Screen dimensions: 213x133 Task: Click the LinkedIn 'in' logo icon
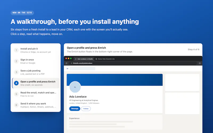pyautogui.click(x=67, y=69)
